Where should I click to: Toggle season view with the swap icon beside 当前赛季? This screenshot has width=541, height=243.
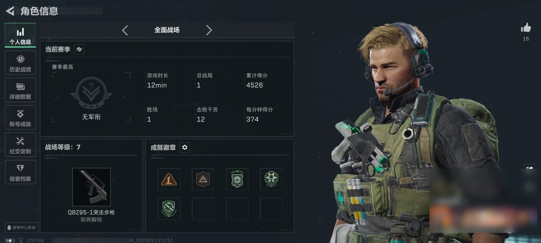coord(79,49)
